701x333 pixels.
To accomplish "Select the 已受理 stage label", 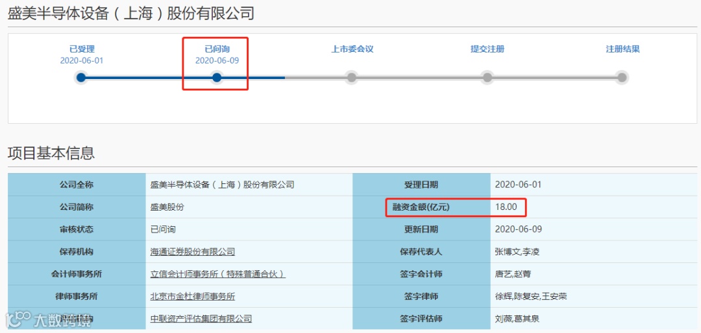I will (82, 49).
